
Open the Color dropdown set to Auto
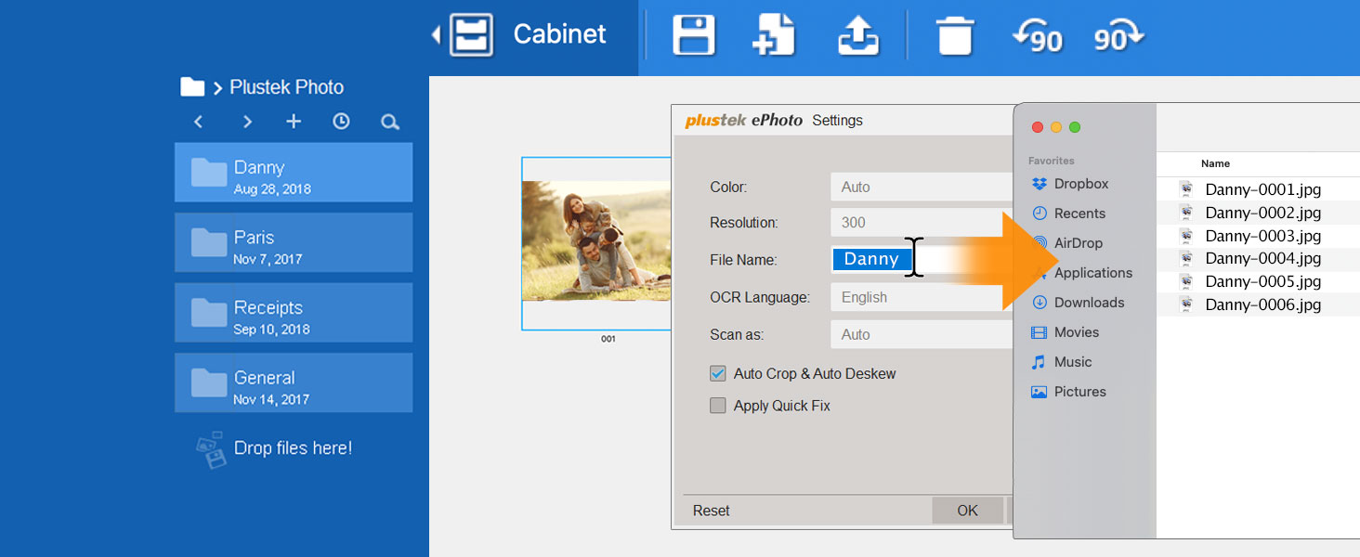coord(922,187)
